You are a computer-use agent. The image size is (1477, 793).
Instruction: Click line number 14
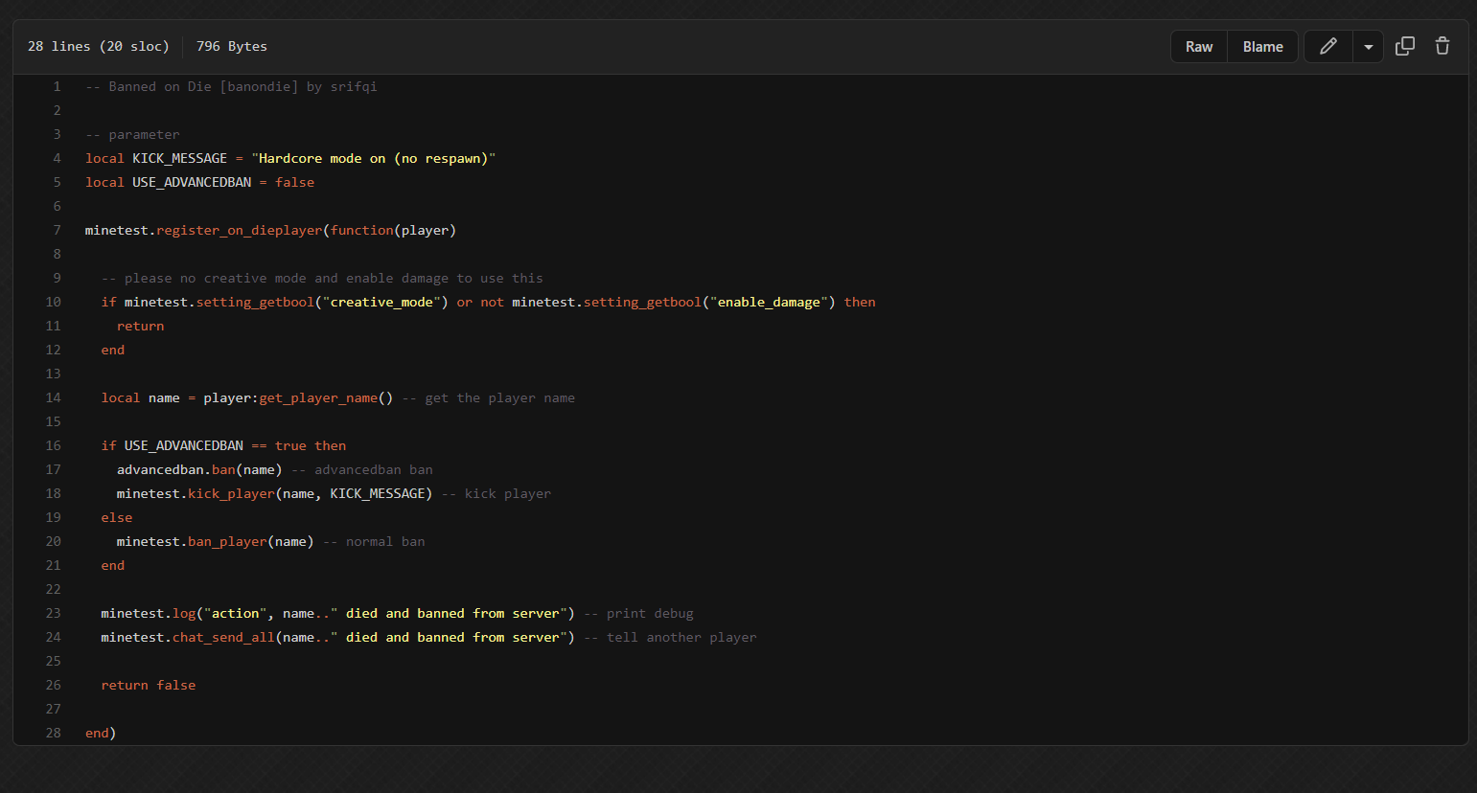53,397
